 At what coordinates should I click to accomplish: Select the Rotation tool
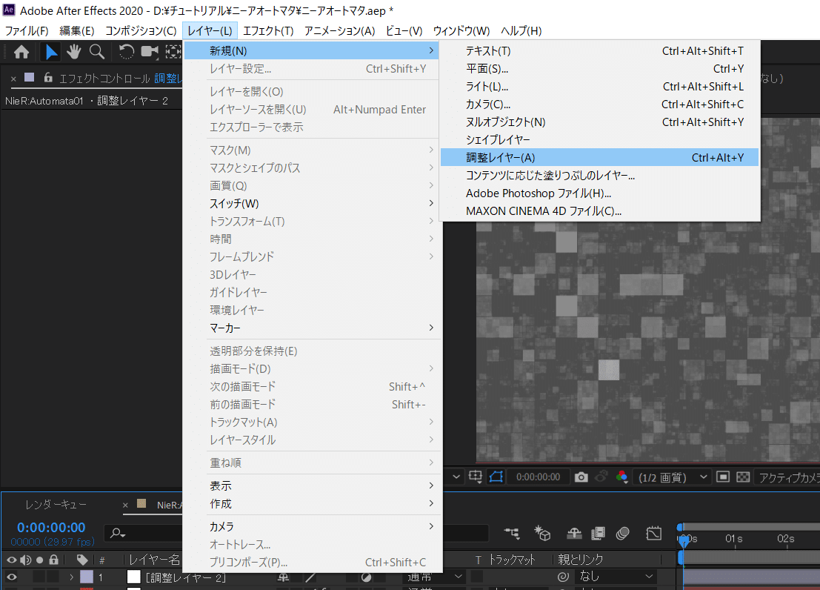click(126, 52)
